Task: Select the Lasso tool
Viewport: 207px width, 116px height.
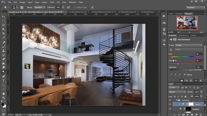Action: click(x=4, y=25)
